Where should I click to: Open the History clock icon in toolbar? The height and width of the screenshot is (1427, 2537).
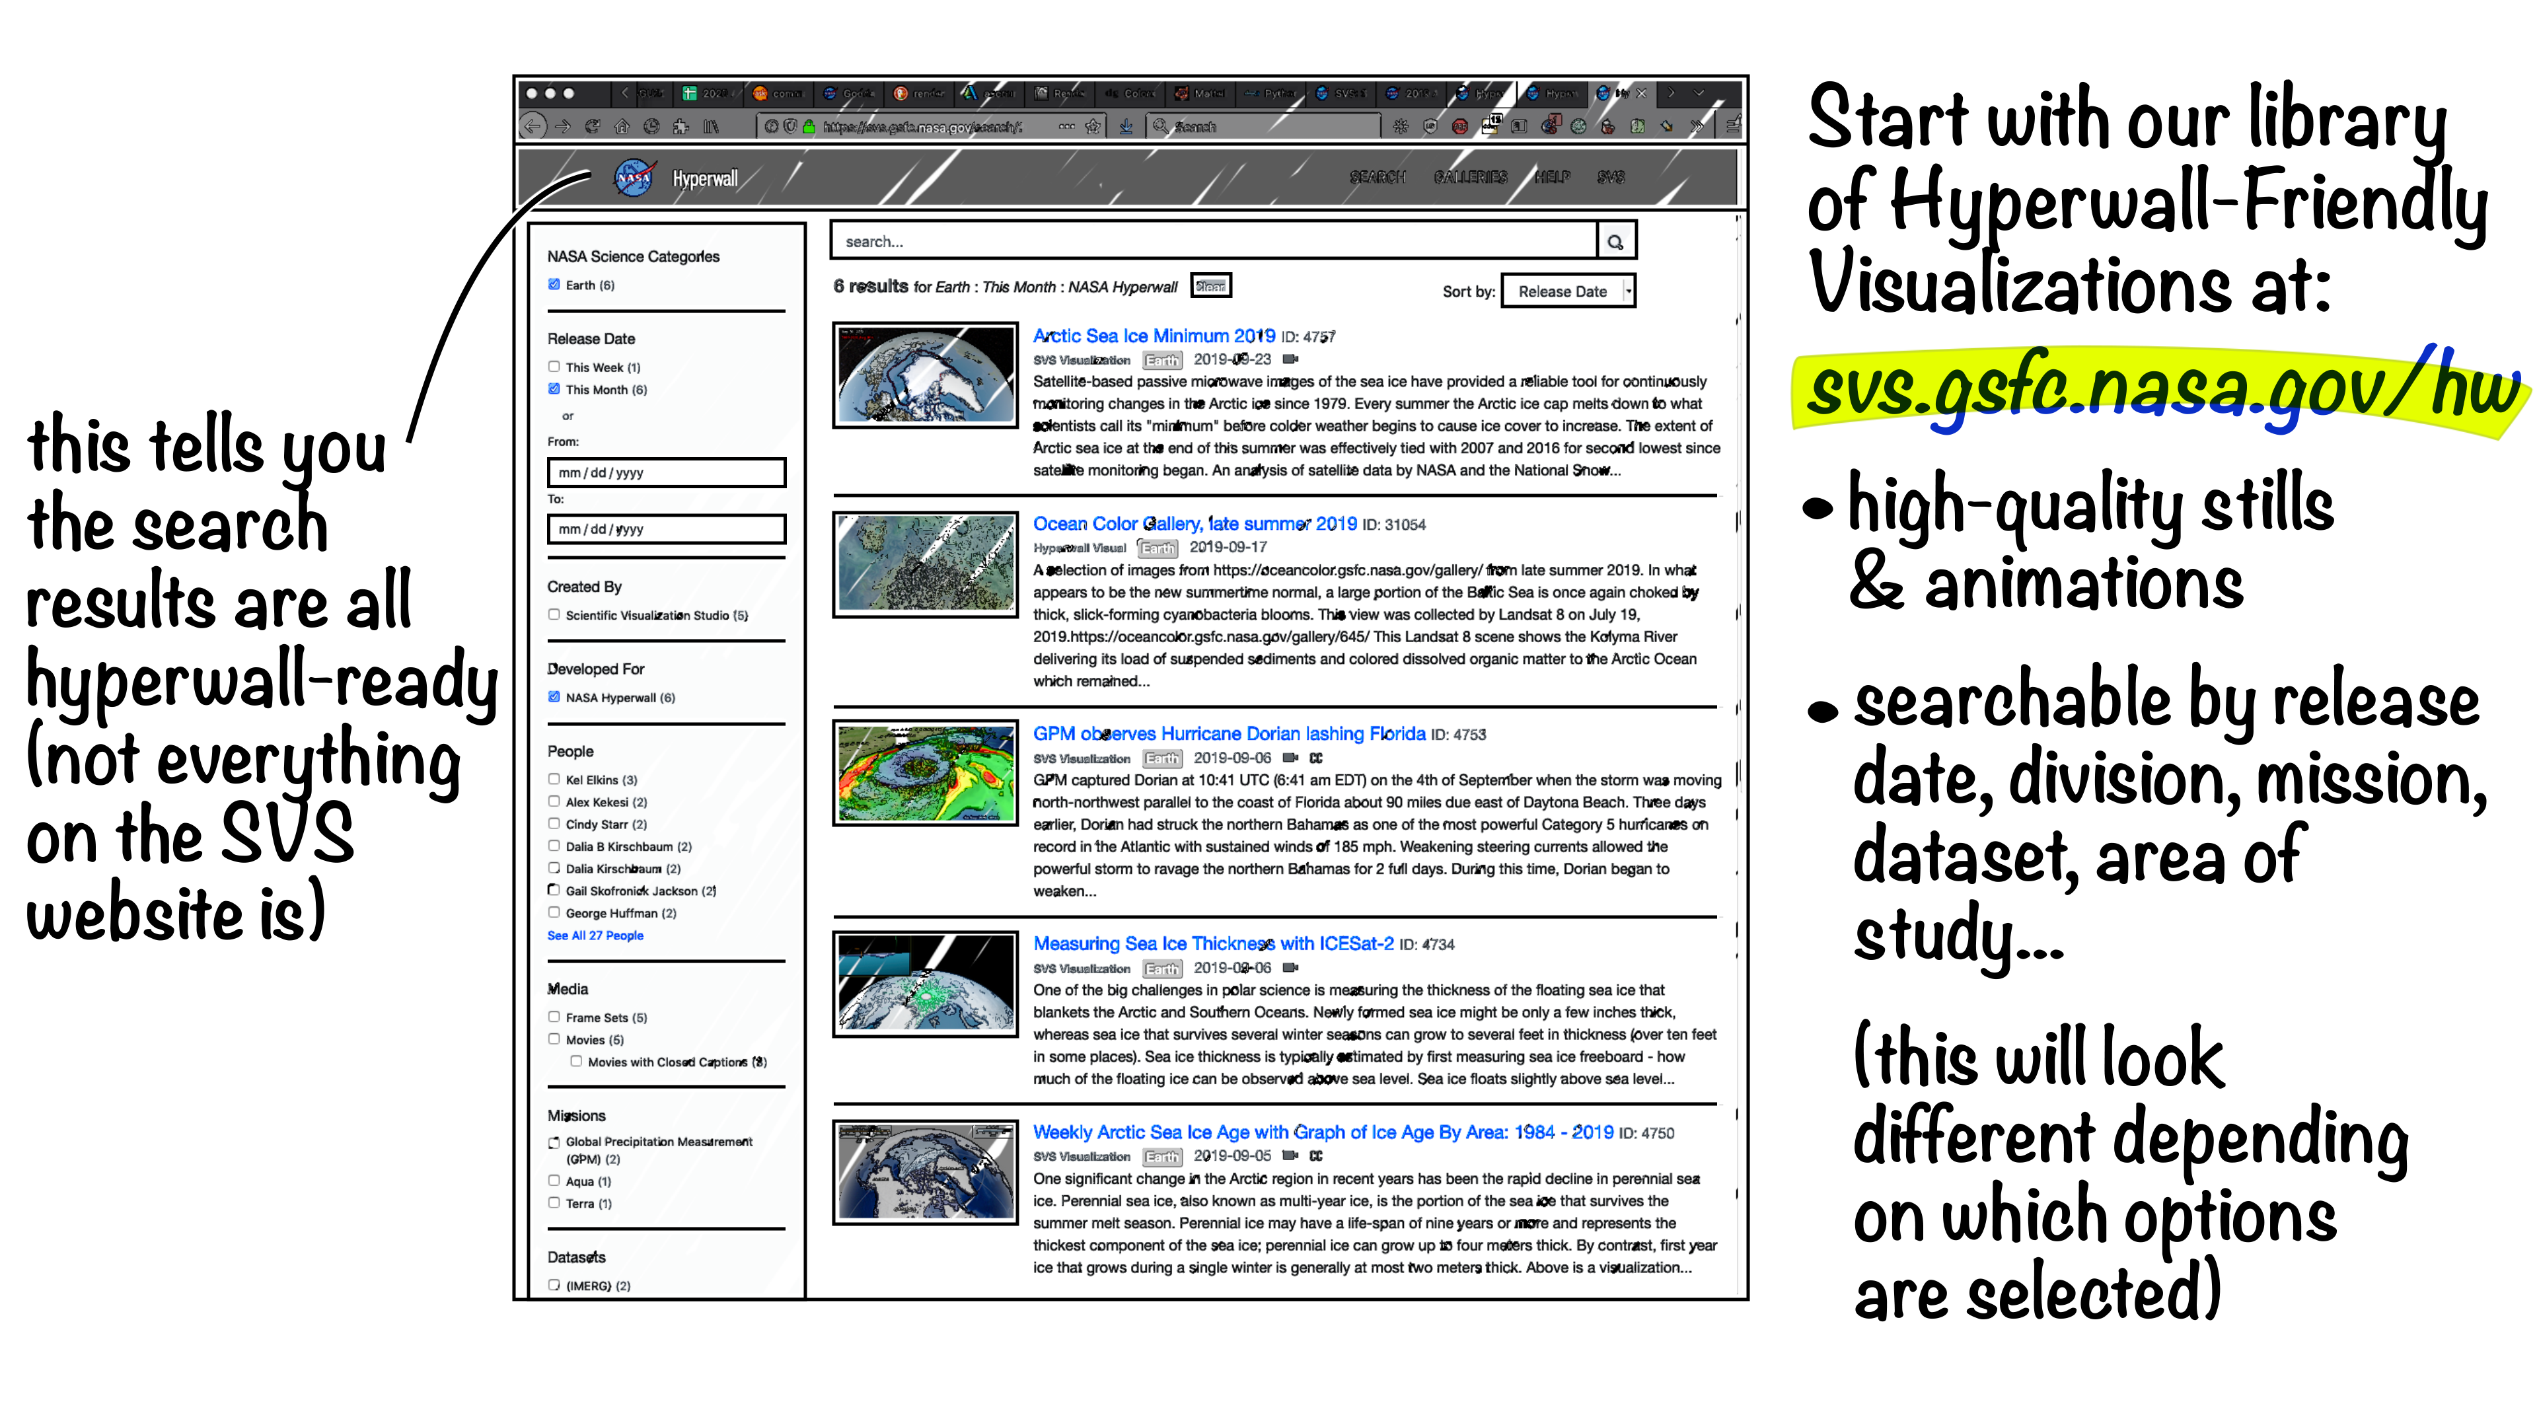(x=651, y=126)
